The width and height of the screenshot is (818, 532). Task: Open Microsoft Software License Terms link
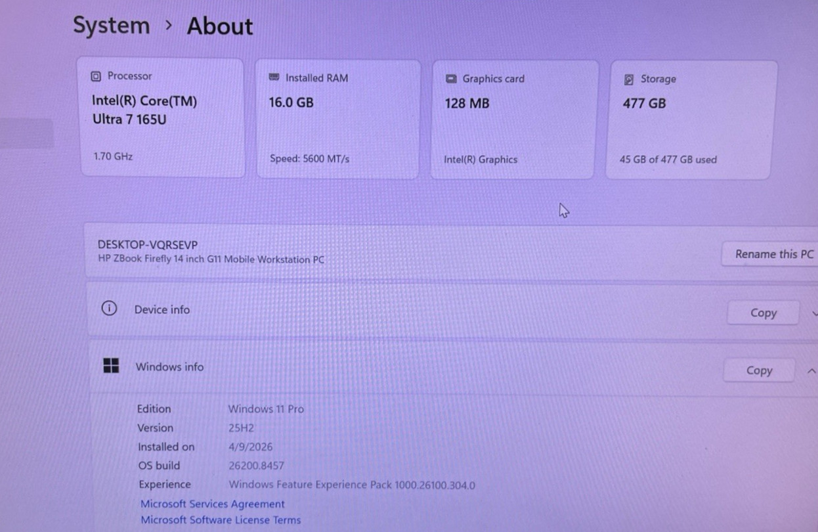point(221,520)
